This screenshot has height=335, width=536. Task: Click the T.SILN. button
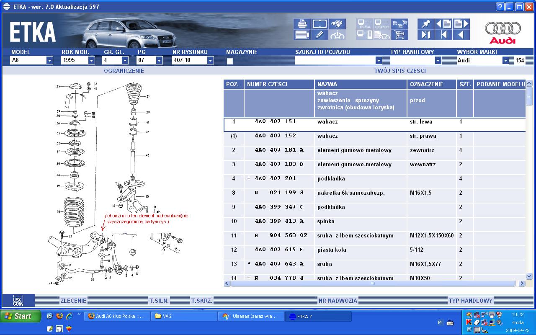(160, 300)
